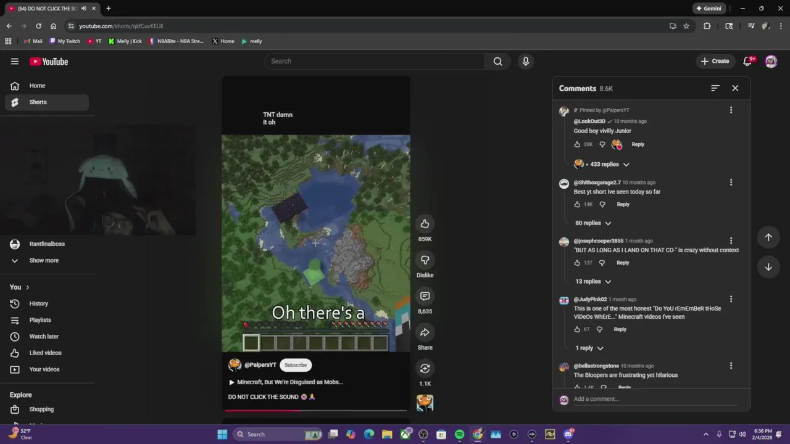Open the remix button showing 1.1K
790x444 pixels.
[425, 368]
